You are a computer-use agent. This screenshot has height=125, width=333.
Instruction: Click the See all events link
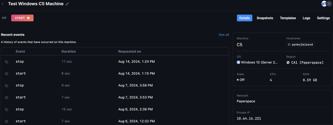[x=224, y=35]
